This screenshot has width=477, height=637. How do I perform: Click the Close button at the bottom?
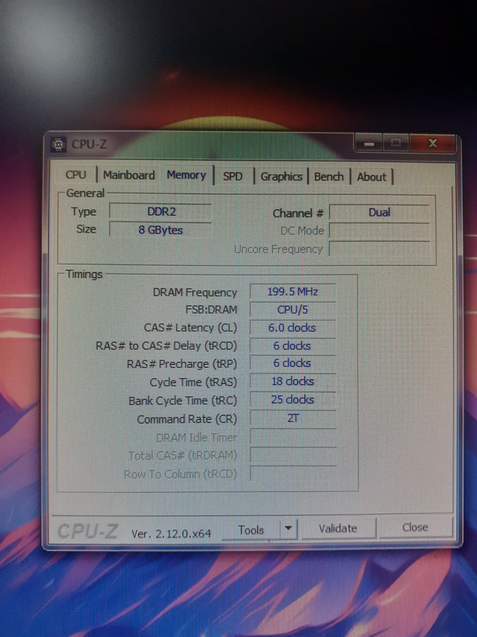(415, 527)
